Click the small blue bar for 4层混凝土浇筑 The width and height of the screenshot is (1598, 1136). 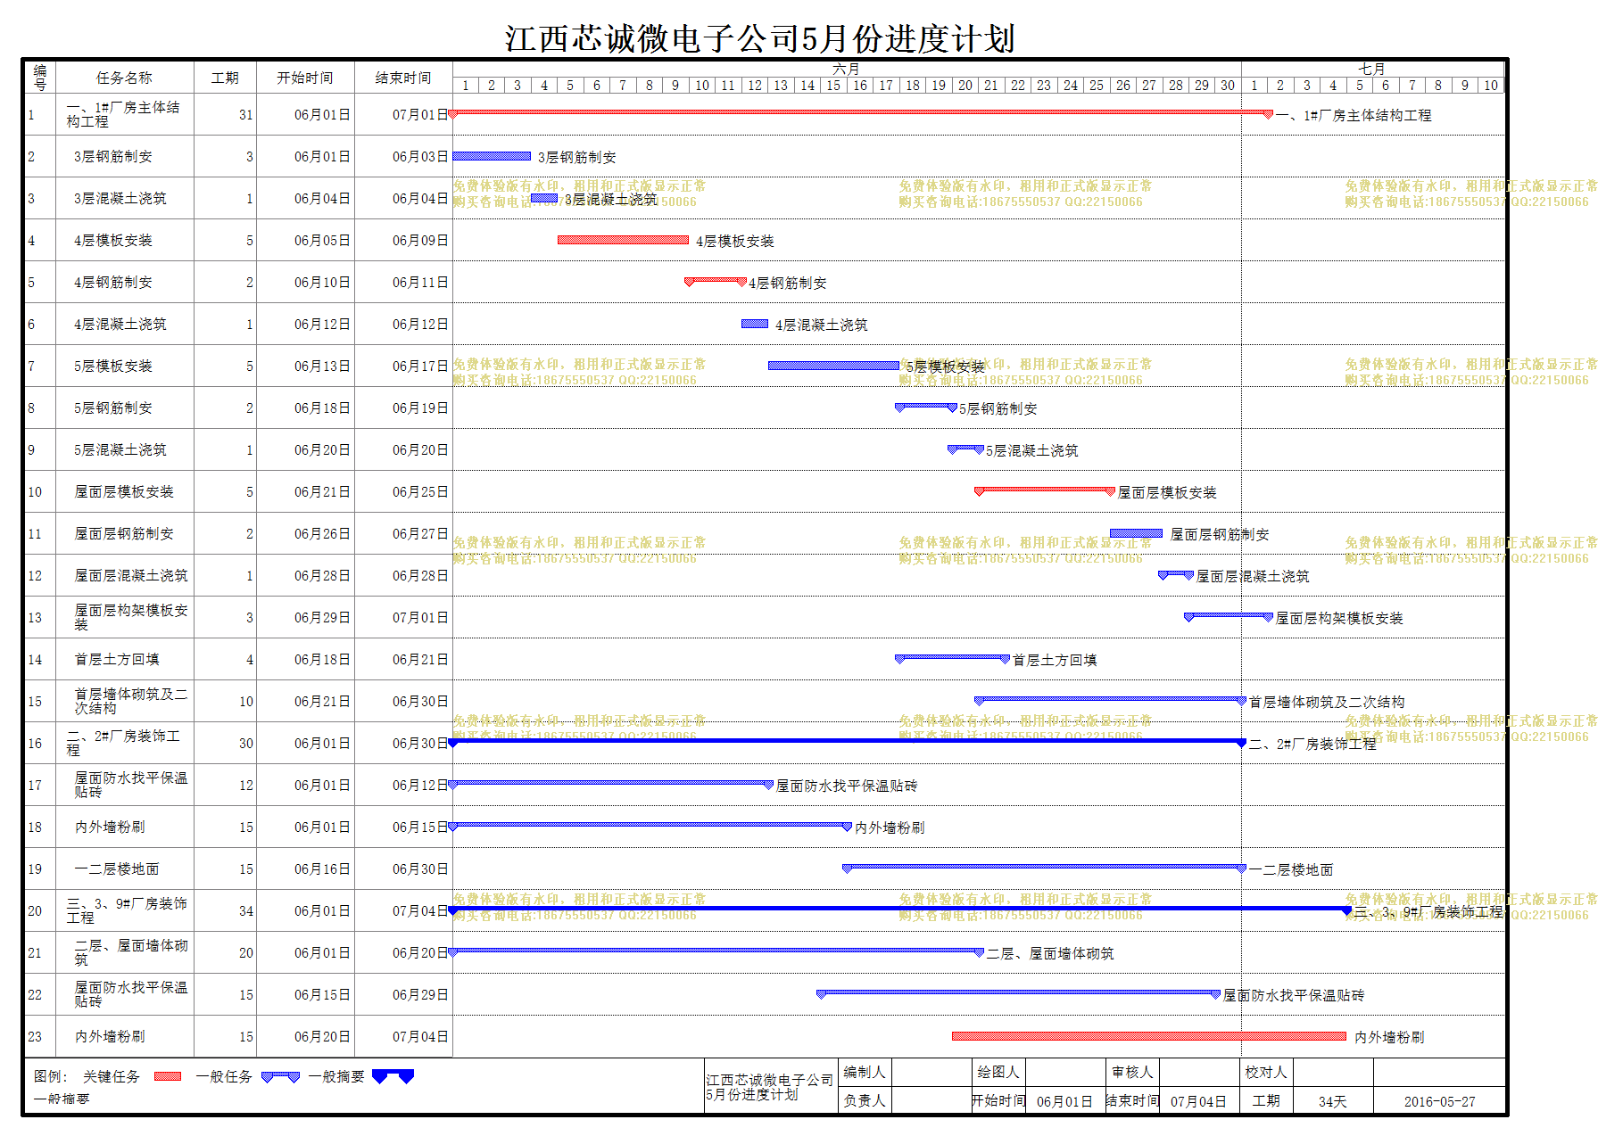pos(755,324)
